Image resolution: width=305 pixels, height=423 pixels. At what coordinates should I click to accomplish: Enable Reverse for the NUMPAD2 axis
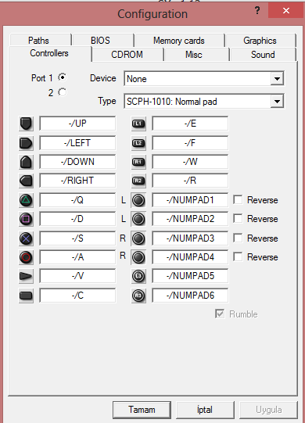[x=238, y=218]
